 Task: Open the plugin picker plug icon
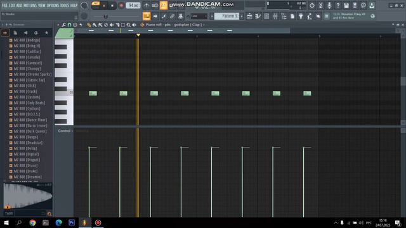point(301,16)
